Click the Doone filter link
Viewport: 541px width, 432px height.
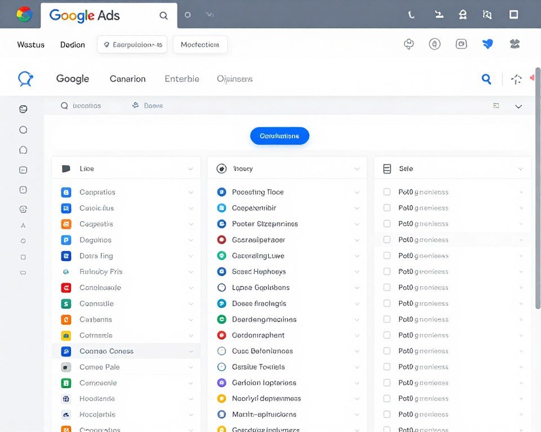tap(148, 105)
